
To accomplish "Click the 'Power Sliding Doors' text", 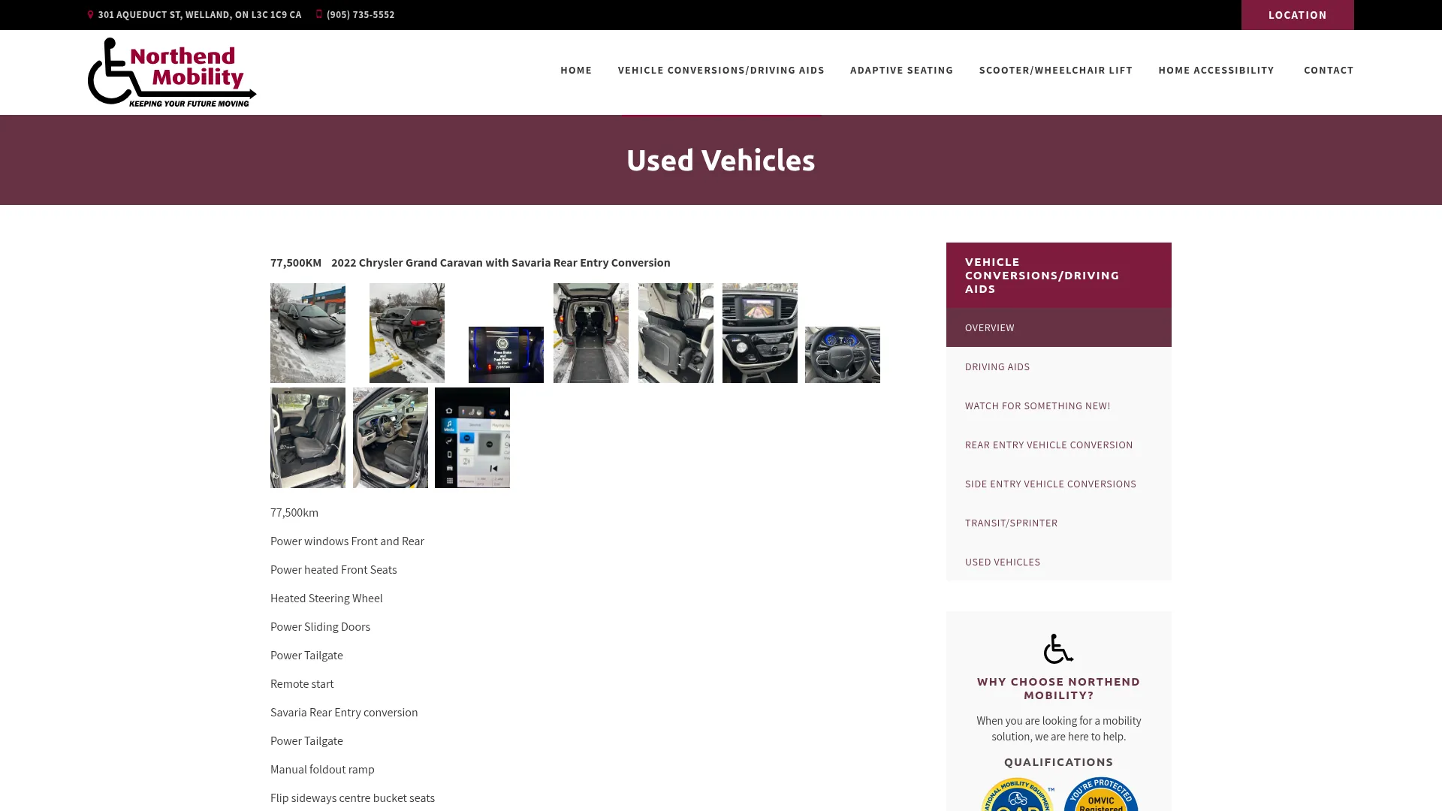I will click(x=320, y=626).
